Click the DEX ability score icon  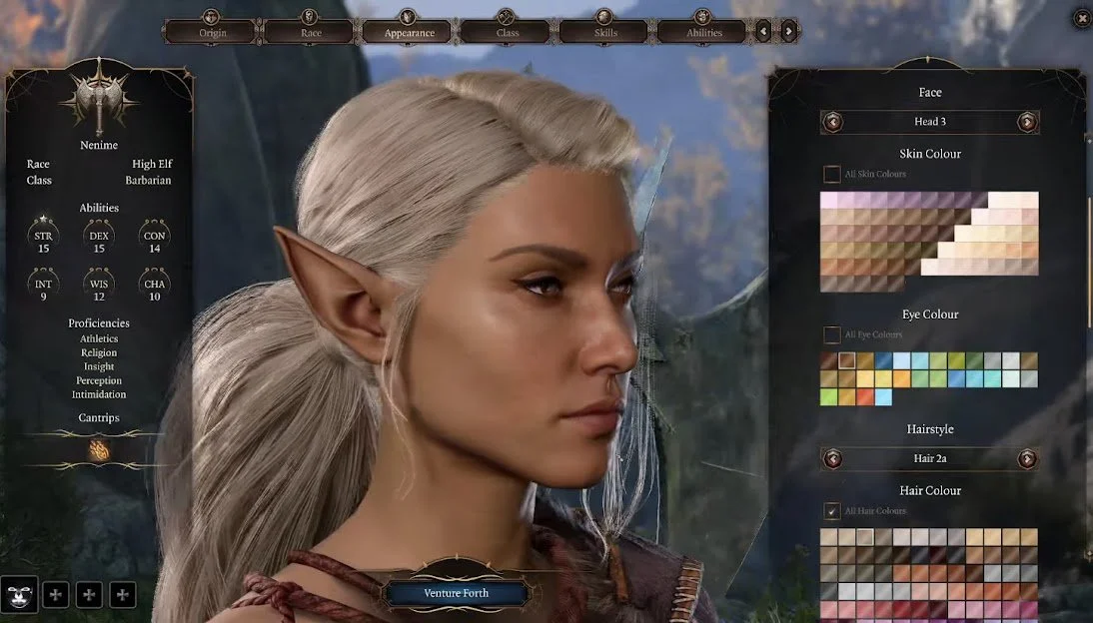click(x=99, y=237)
